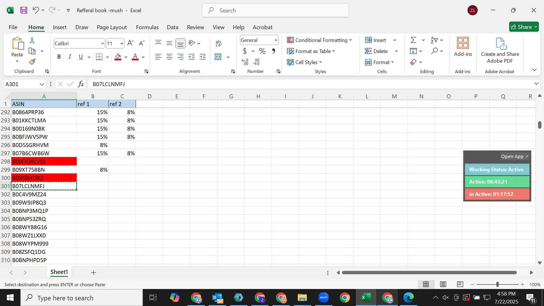
Task: Switch to the Acrobat tab
Action: tap(262, 27)
